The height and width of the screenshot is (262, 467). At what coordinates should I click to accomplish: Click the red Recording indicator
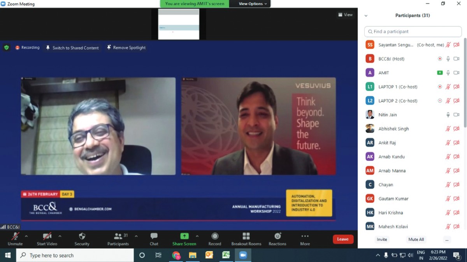tap(28, 47)
